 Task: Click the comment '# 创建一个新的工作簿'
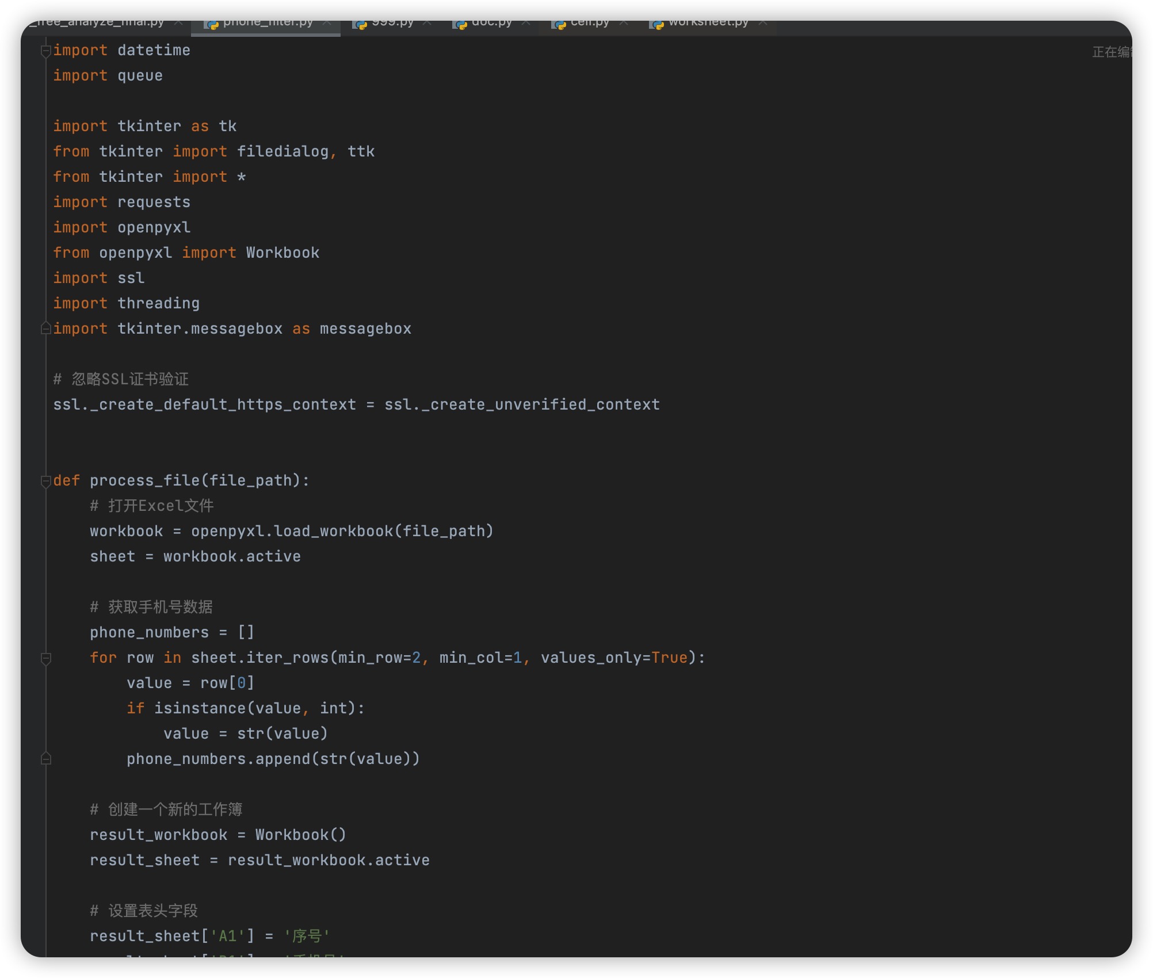click(x=166, y=810)
